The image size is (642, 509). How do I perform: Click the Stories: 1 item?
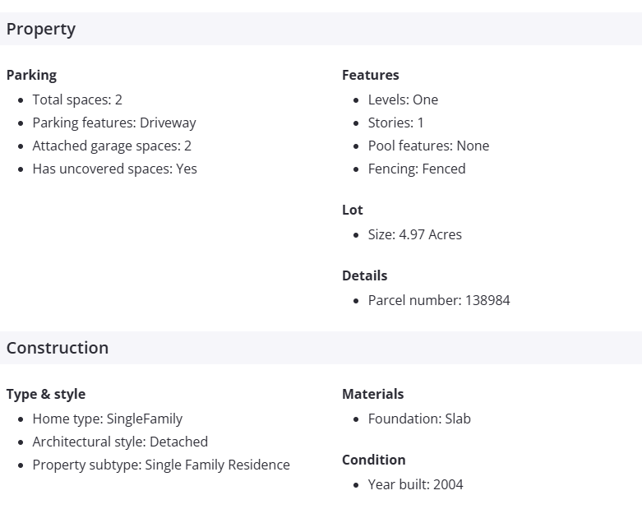click(x=396, y=123)
